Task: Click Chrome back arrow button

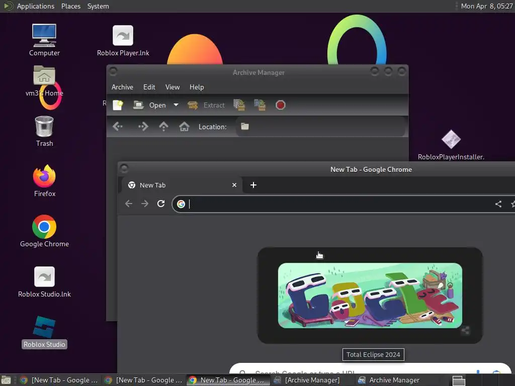Action: pyautogui.click(x=129, y=204)
